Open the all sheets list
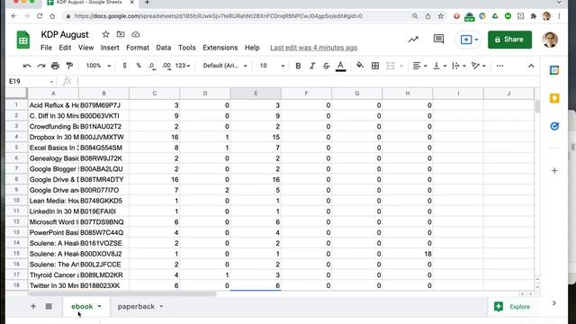The width and height of the screenshot is (576, 324). [x=49, y=306]
